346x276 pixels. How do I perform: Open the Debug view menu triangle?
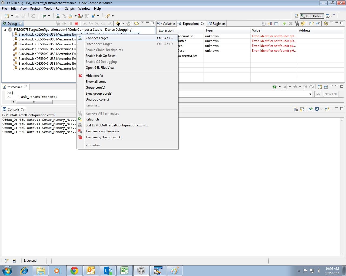(x=142, y=23)
